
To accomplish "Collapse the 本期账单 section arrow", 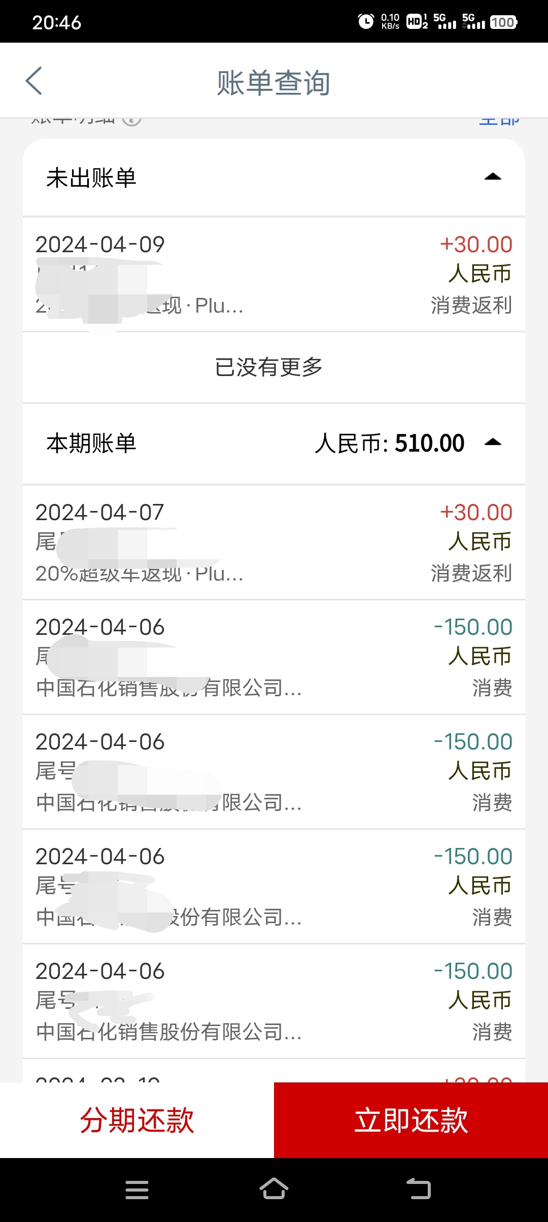I will click(x=493, y=442).
